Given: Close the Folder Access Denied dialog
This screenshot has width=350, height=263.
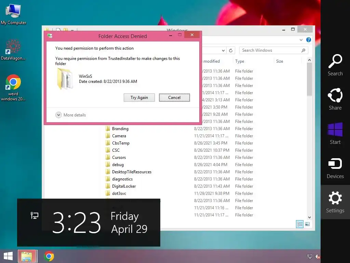Looking at the screenshot, I should [192, 35].
